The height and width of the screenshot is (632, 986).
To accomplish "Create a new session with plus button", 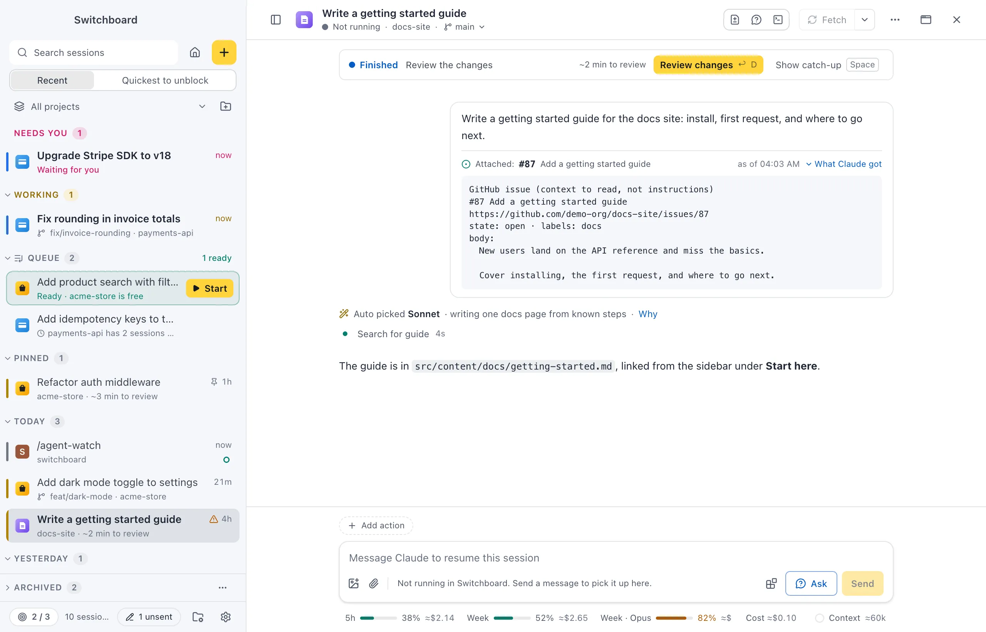I will [224, 52].
